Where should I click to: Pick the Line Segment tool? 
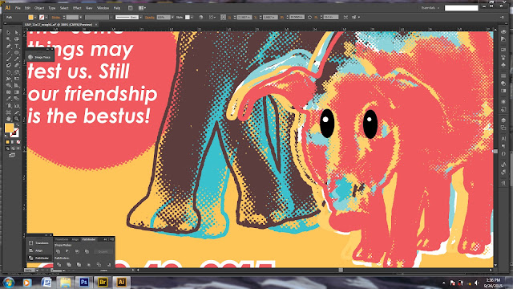(9, 53)
